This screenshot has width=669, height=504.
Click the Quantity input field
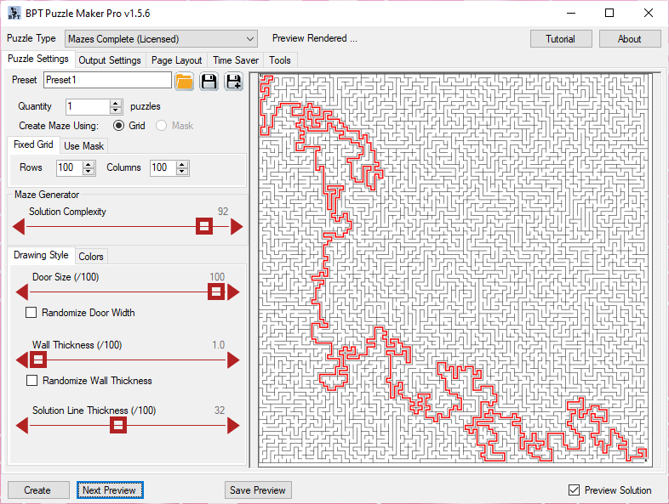pyautogui.click(x=89, y=106)
